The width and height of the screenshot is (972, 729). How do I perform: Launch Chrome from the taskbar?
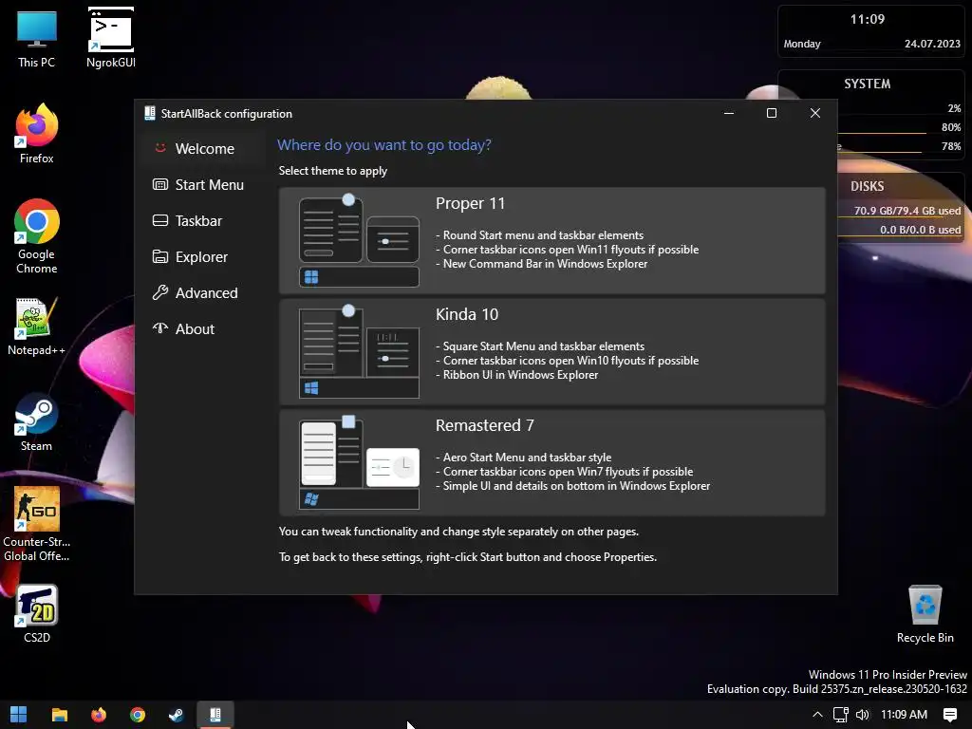(138, 715)
